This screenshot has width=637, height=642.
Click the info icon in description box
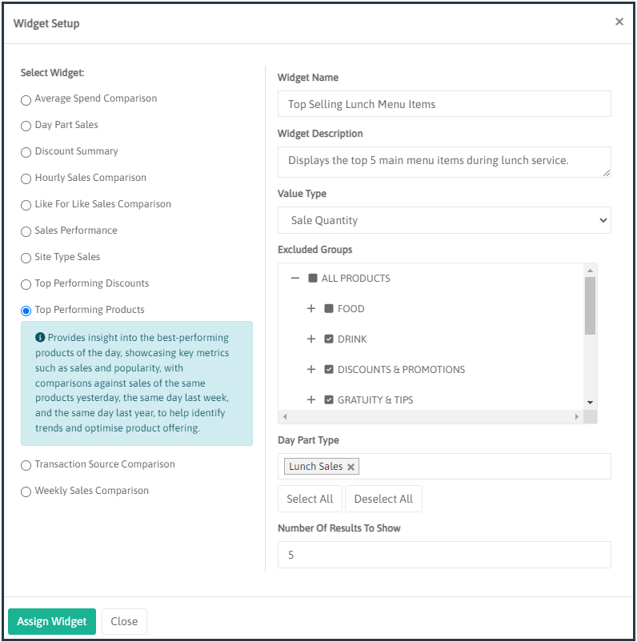pos(40,337)
